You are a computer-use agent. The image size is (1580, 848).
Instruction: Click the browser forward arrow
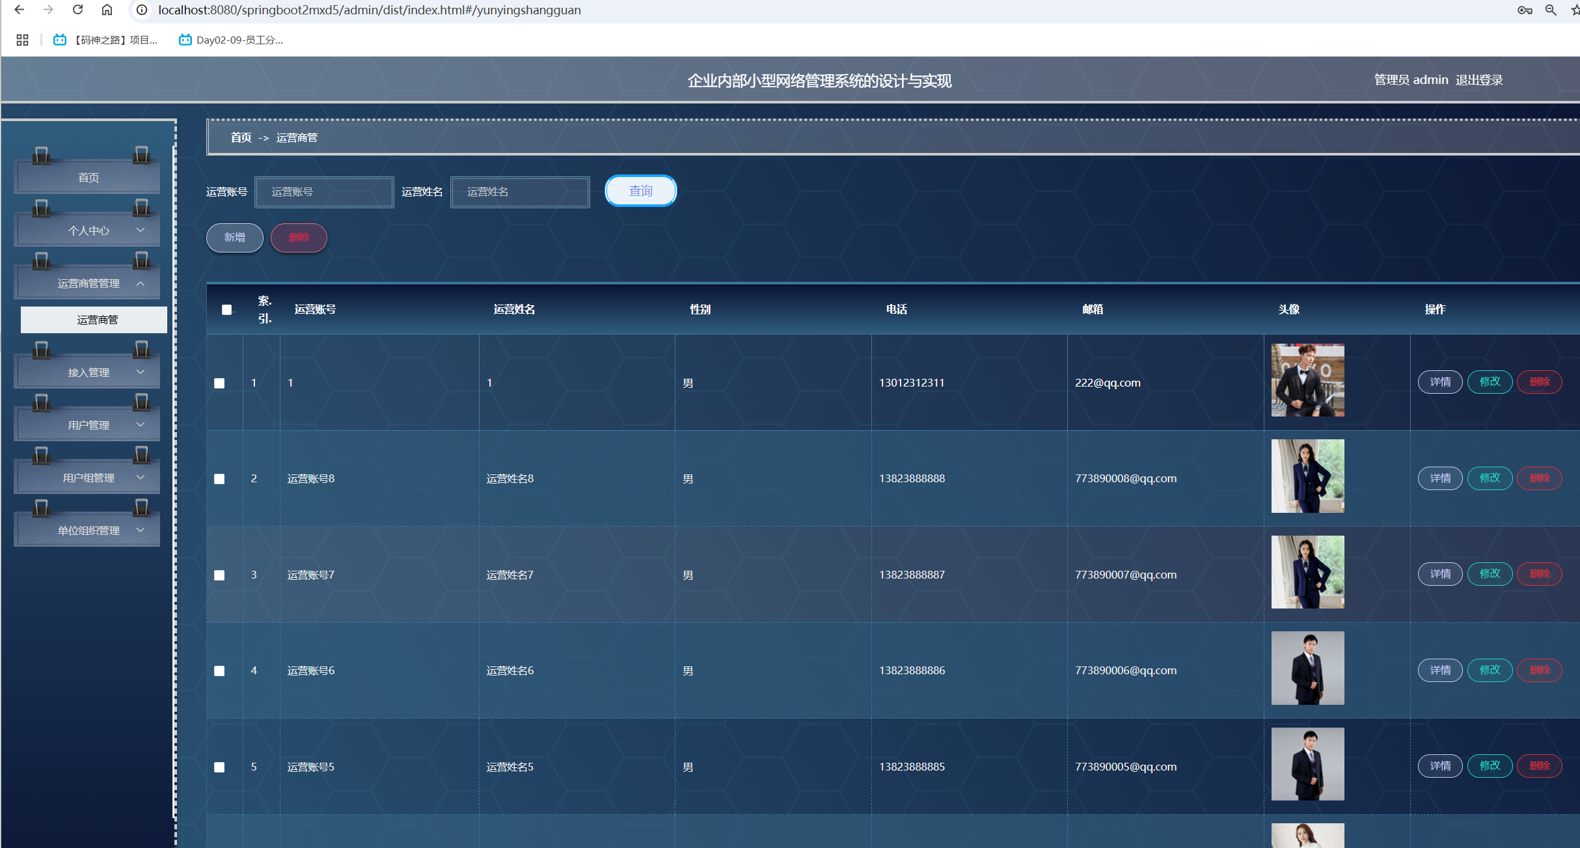tap(48, 10)
